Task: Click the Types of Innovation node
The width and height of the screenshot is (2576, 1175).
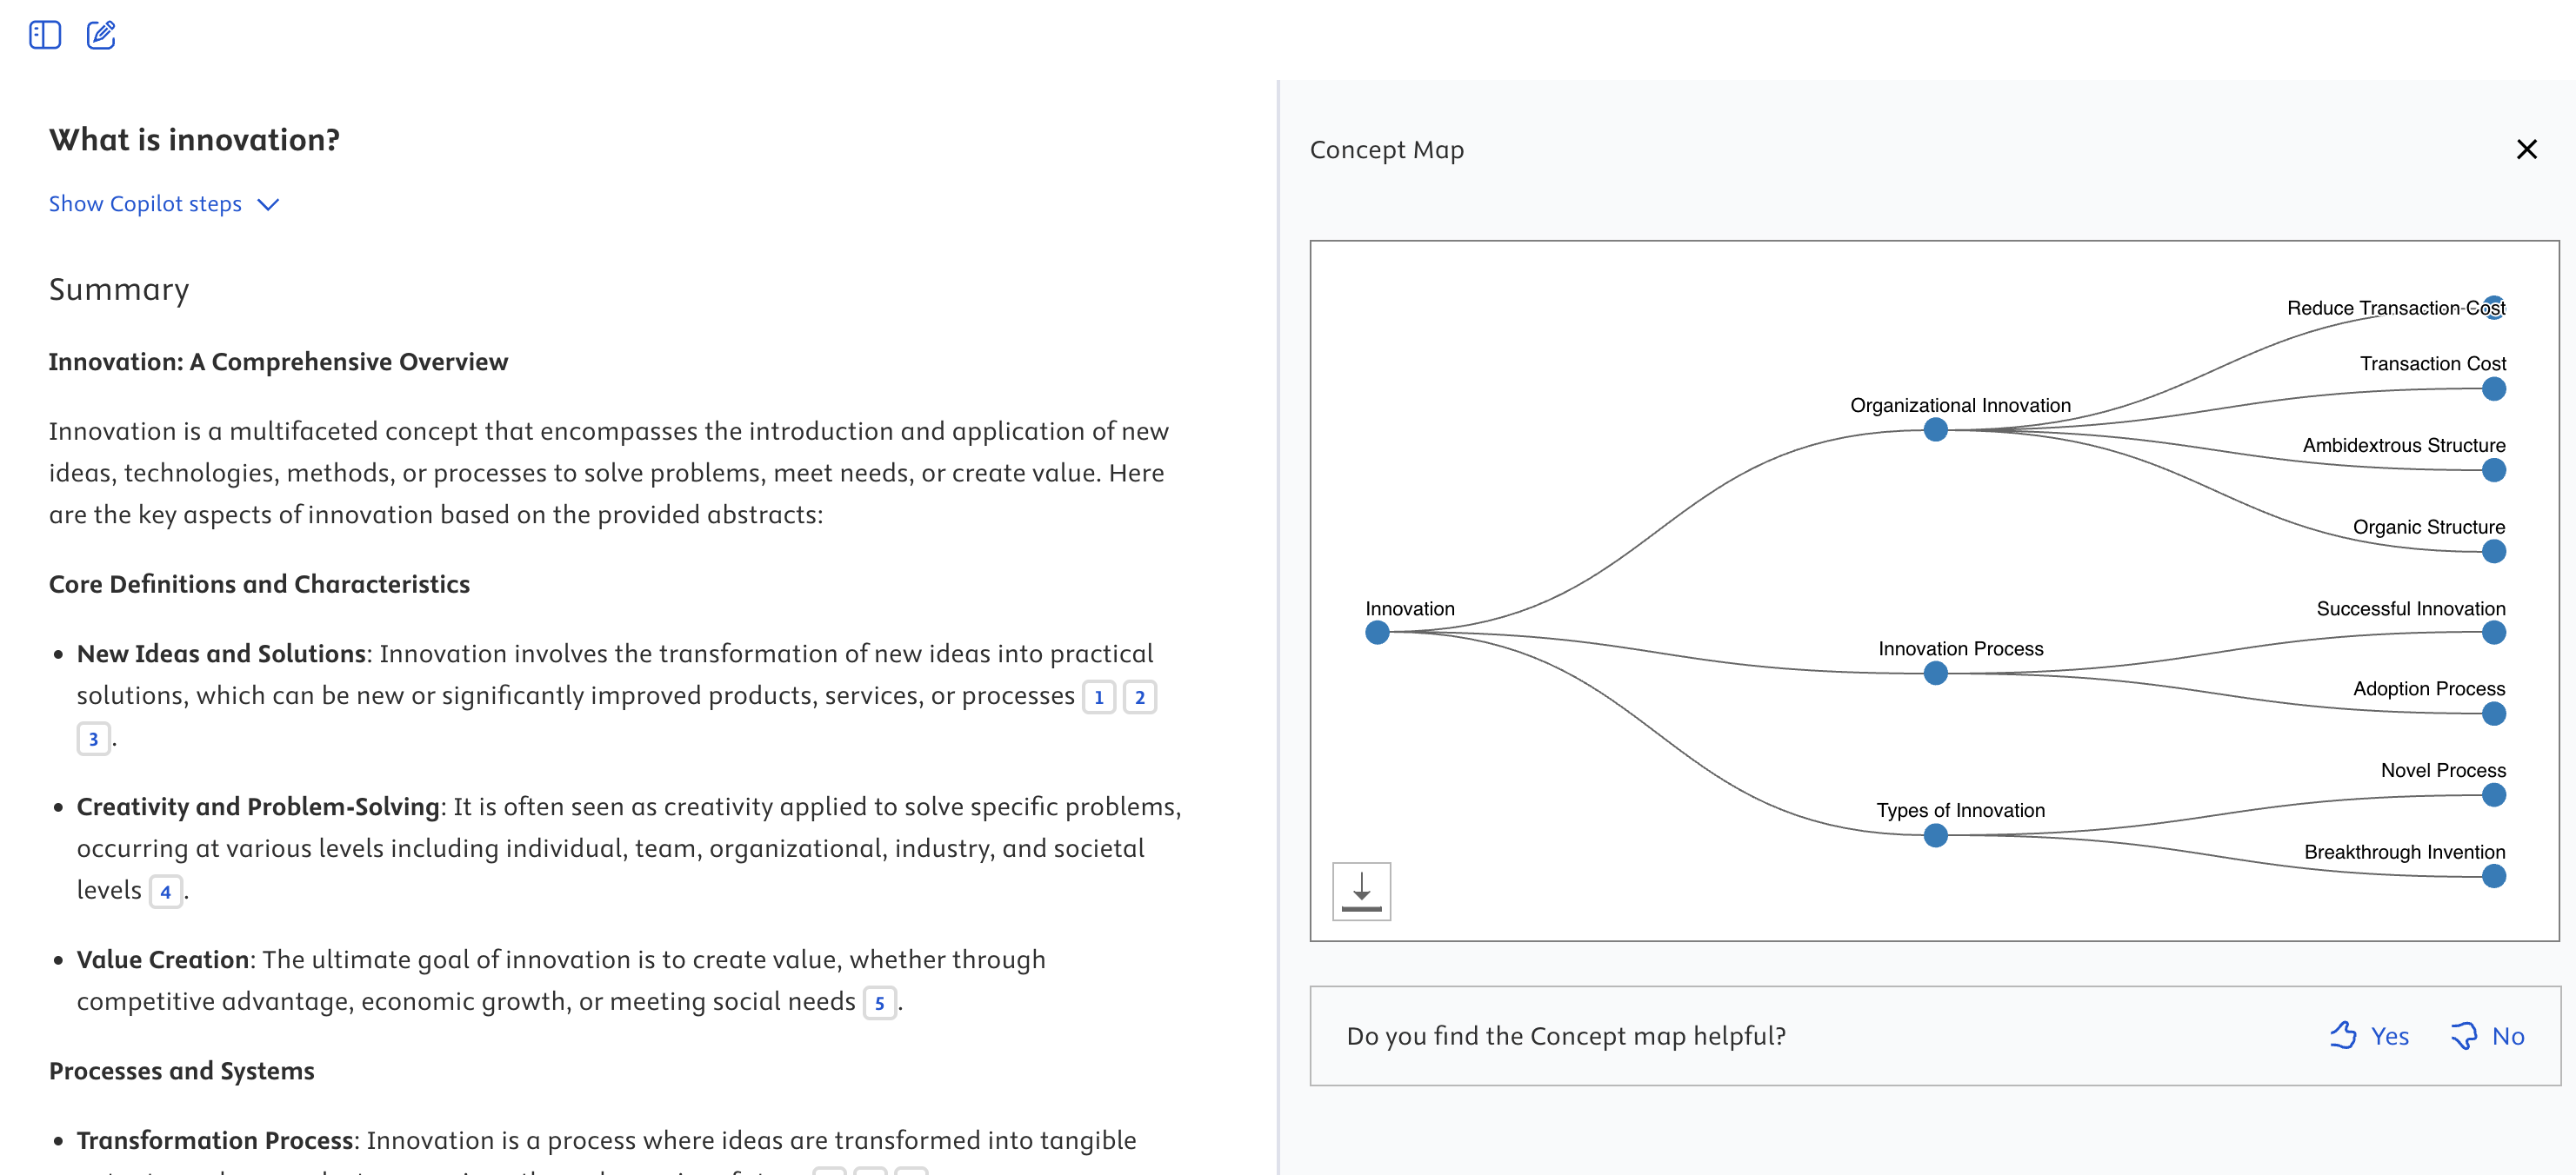Action: (1935, 835)
